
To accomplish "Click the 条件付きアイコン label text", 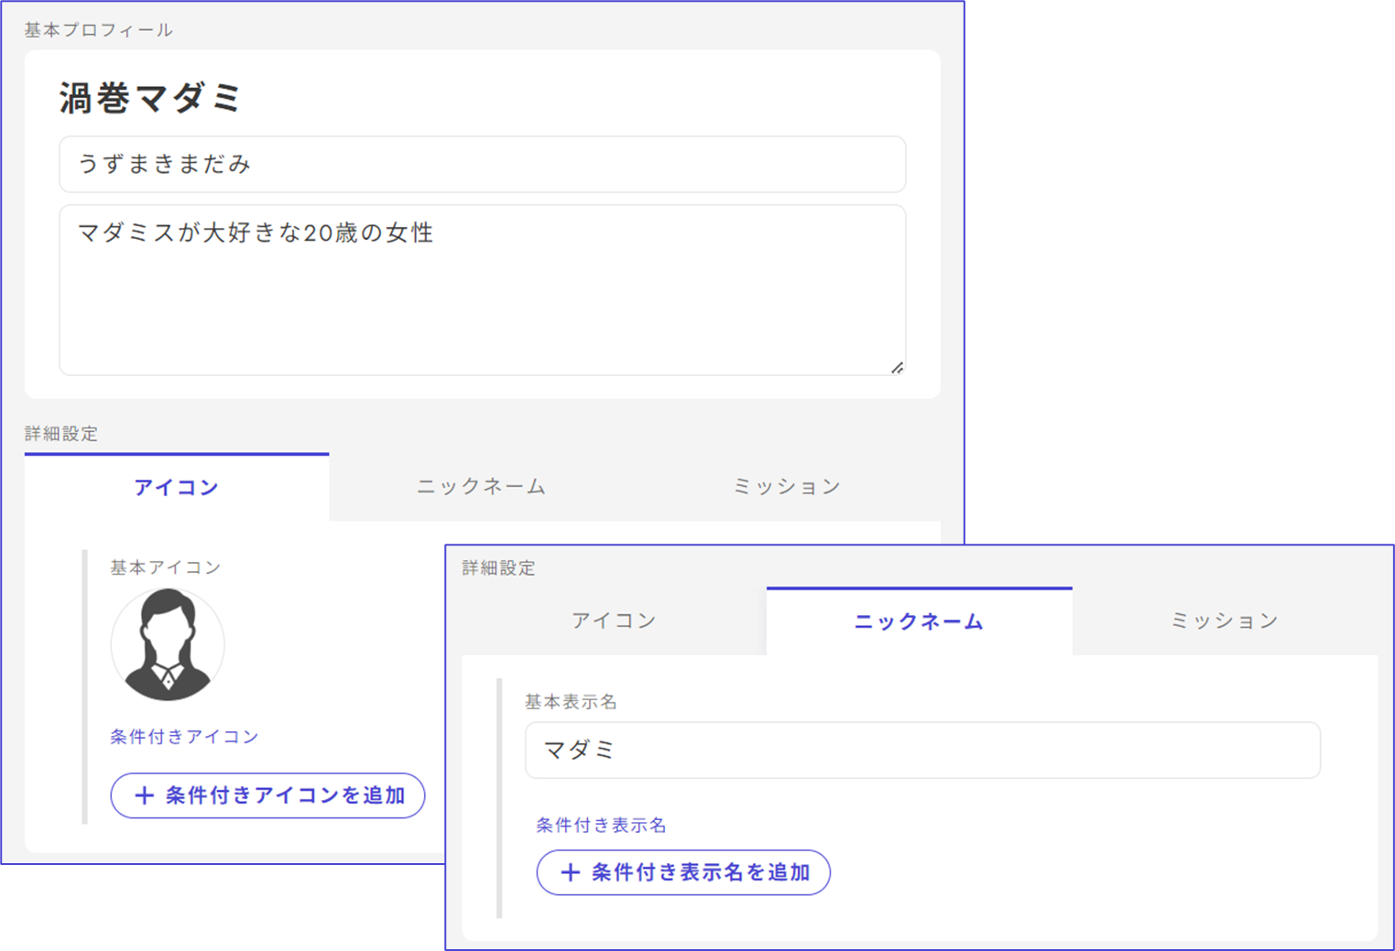I will pyautogui.click(x=184, y=737).
